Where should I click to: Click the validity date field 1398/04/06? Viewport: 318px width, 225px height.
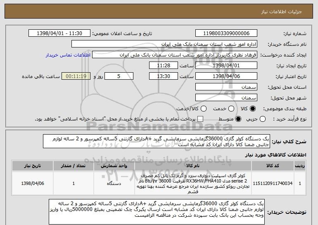(x=226, y=76)
